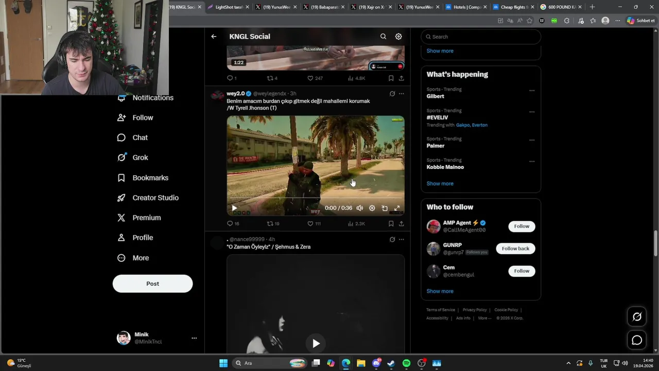Viewport: 659px width, 371px height.
Task: Open Grok in sidebar
Action: (x=133, y=158)
